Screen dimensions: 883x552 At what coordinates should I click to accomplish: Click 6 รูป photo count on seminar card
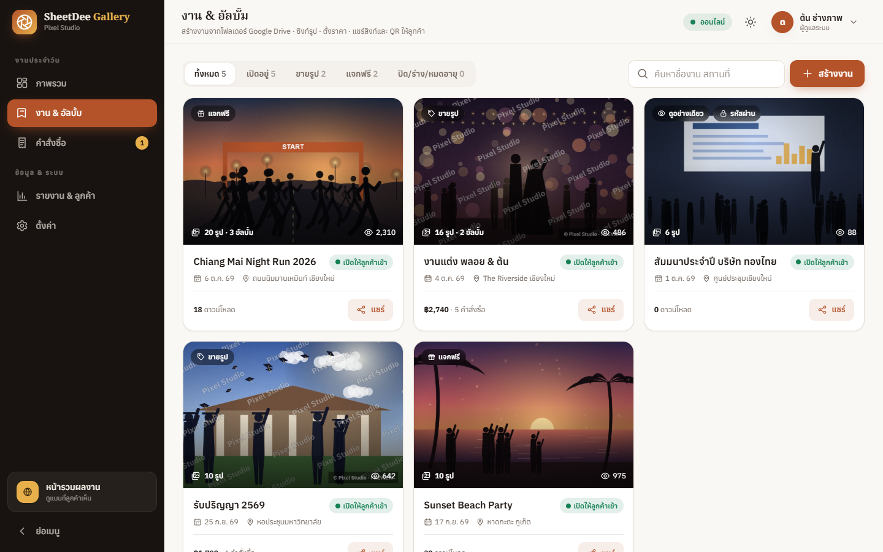667,232
